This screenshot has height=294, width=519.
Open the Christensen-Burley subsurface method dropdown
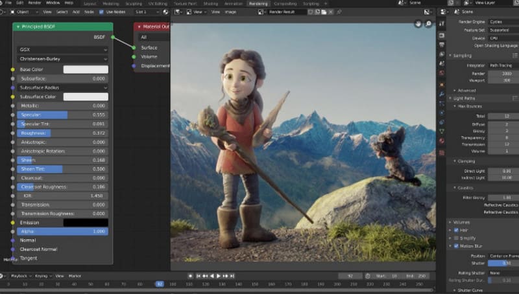[x=62, y=59]
